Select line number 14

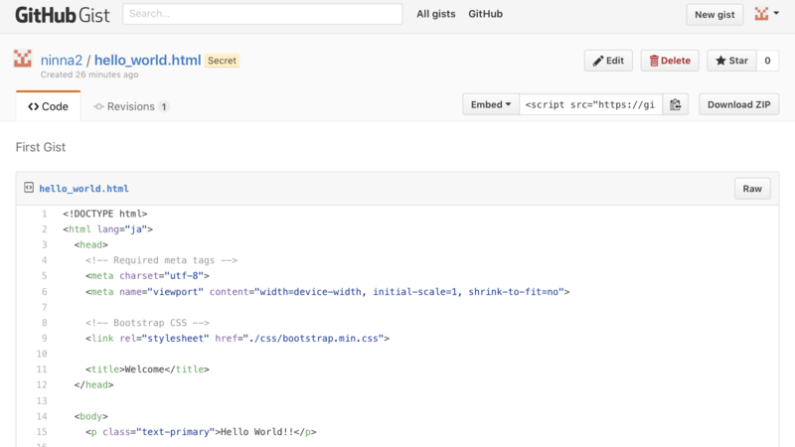pyautogui.click(x=42, y=416)
